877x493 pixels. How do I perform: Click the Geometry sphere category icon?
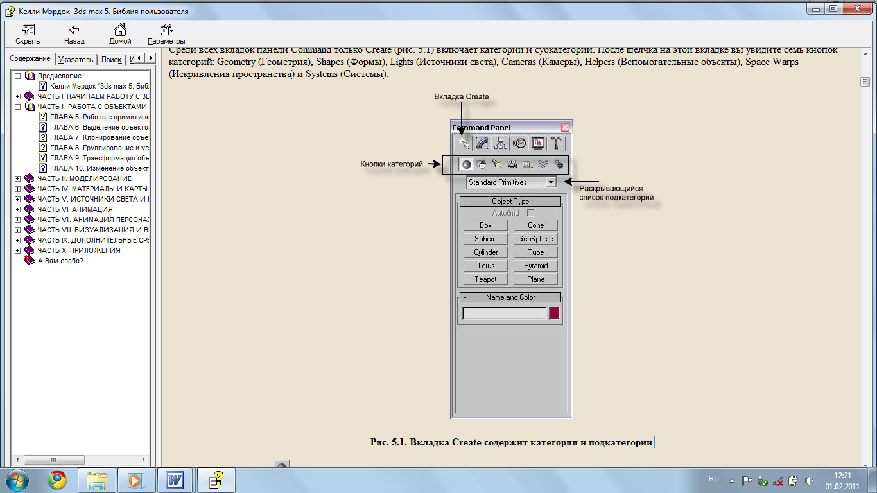tap(467, 164)
